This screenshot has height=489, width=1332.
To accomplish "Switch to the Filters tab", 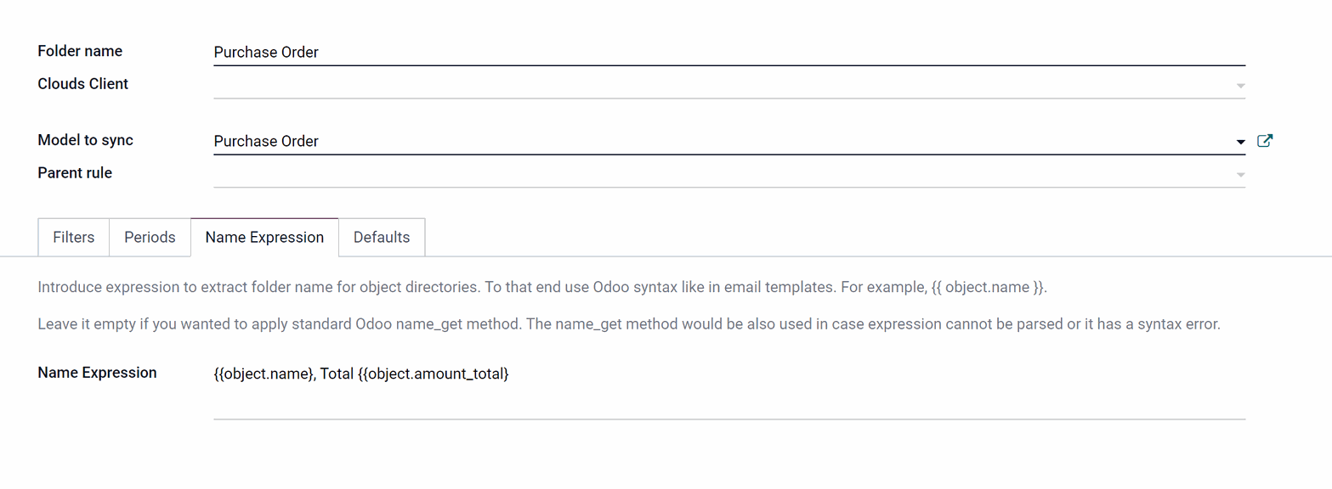I will pyautogui.click(x=74, y=237).
